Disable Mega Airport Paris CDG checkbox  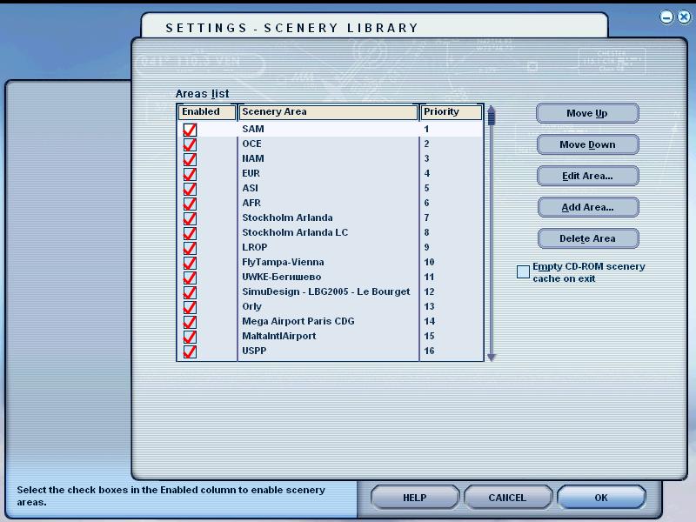[x=190, y=322]
